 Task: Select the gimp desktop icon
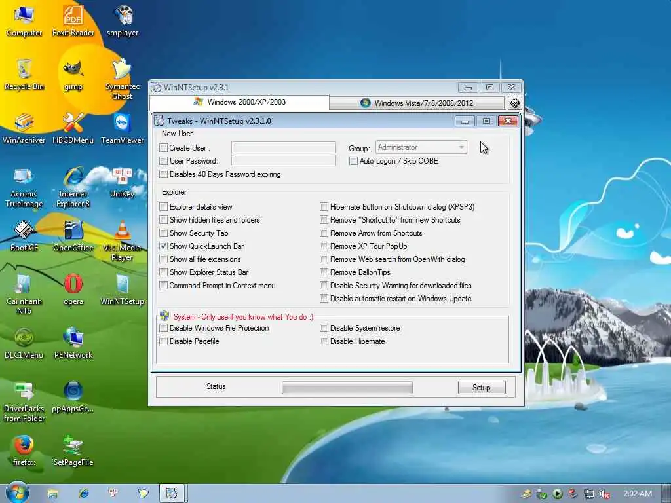tap(73, 75)
